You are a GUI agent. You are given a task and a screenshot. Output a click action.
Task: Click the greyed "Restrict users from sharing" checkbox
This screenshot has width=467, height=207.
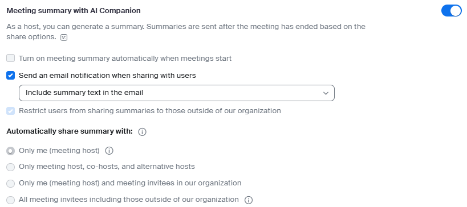[x=10, y=111]
